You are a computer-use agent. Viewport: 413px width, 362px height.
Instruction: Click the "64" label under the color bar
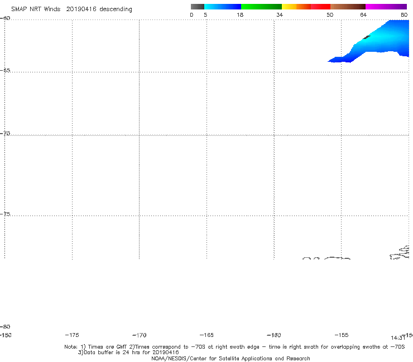tap(363, 15)
